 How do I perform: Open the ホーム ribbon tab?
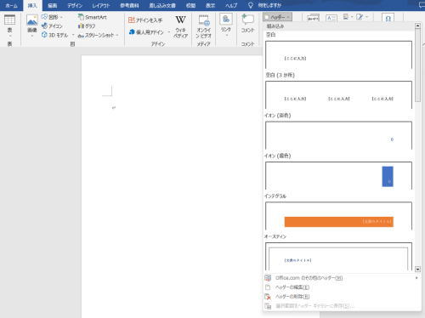point(11,5)
